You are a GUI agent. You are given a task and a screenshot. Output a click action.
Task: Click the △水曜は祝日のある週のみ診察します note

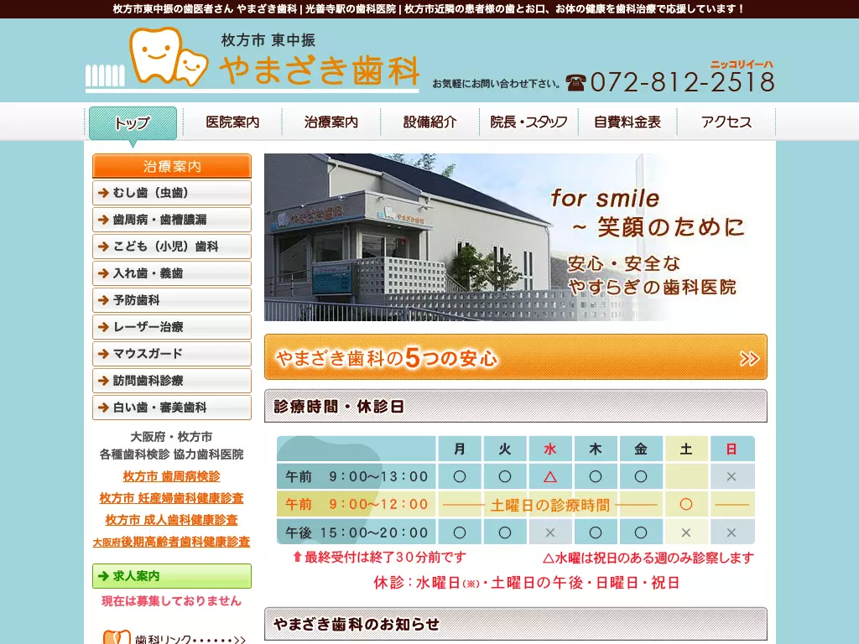(648, 558)
